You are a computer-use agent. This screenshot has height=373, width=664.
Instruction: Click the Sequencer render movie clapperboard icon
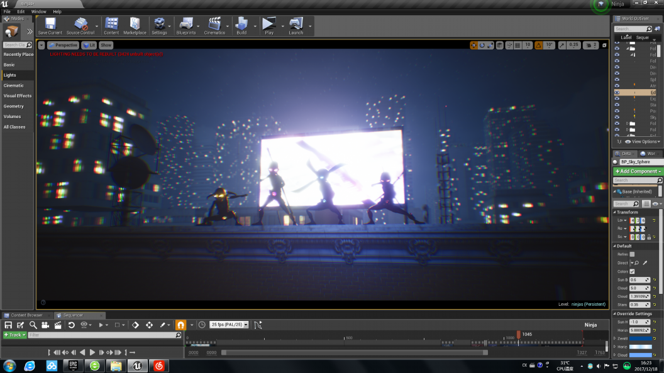pos(58,325)
